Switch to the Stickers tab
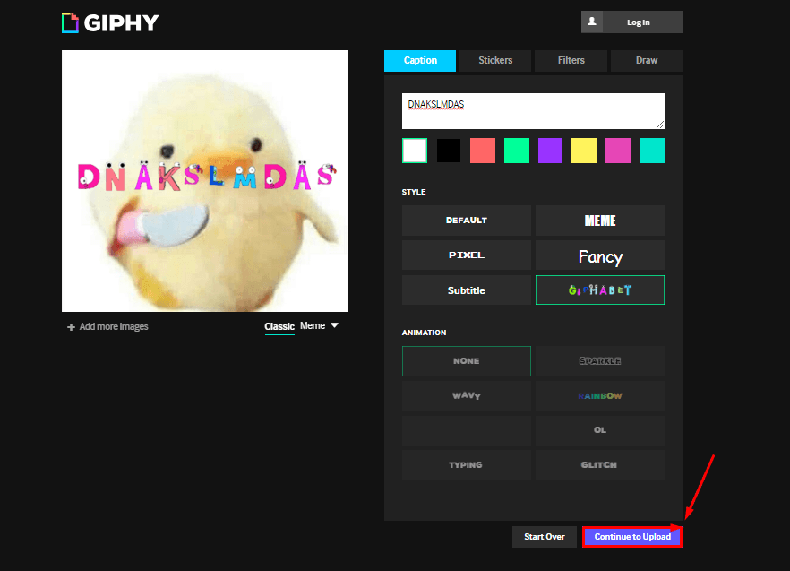Viewport: 790px width, 571px height. (x=495, y=61)
